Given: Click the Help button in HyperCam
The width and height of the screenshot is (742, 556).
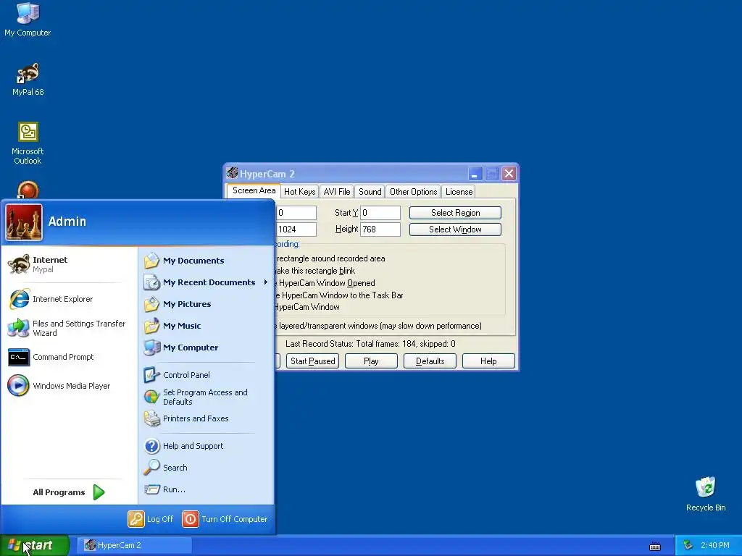Looking at the screenshot, I should 488,361.
